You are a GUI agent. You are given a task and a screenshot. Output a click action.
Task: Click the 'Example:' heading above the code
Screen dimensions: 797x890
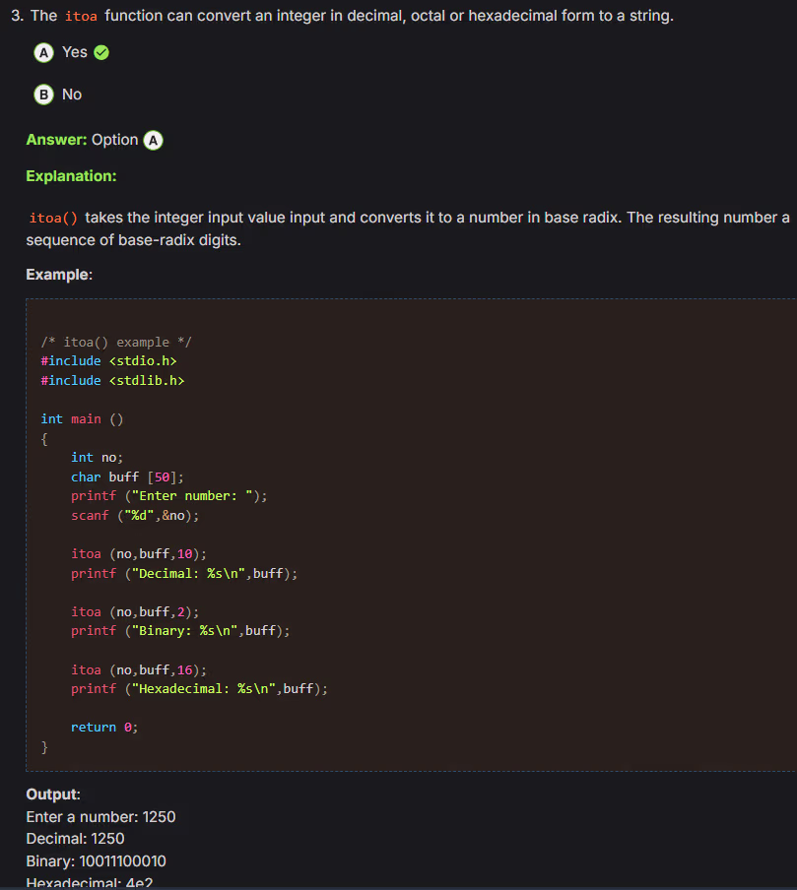59,275
